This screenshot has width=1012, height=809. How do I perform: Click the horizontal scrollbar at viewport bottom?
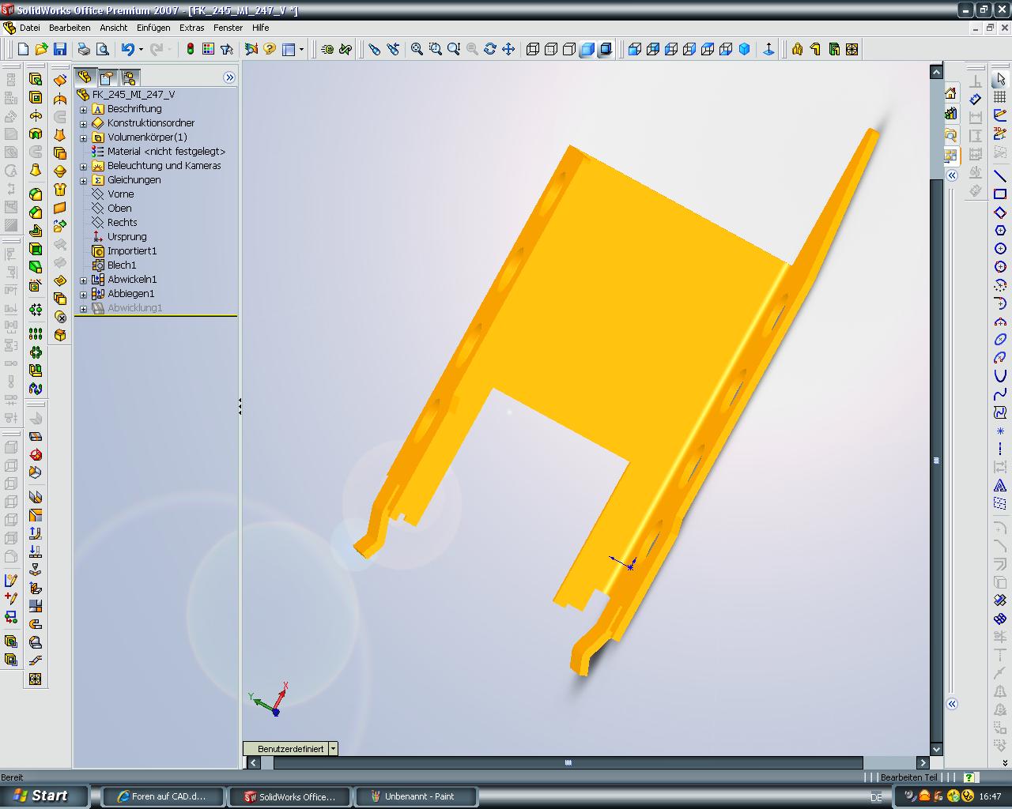[568, 762]
